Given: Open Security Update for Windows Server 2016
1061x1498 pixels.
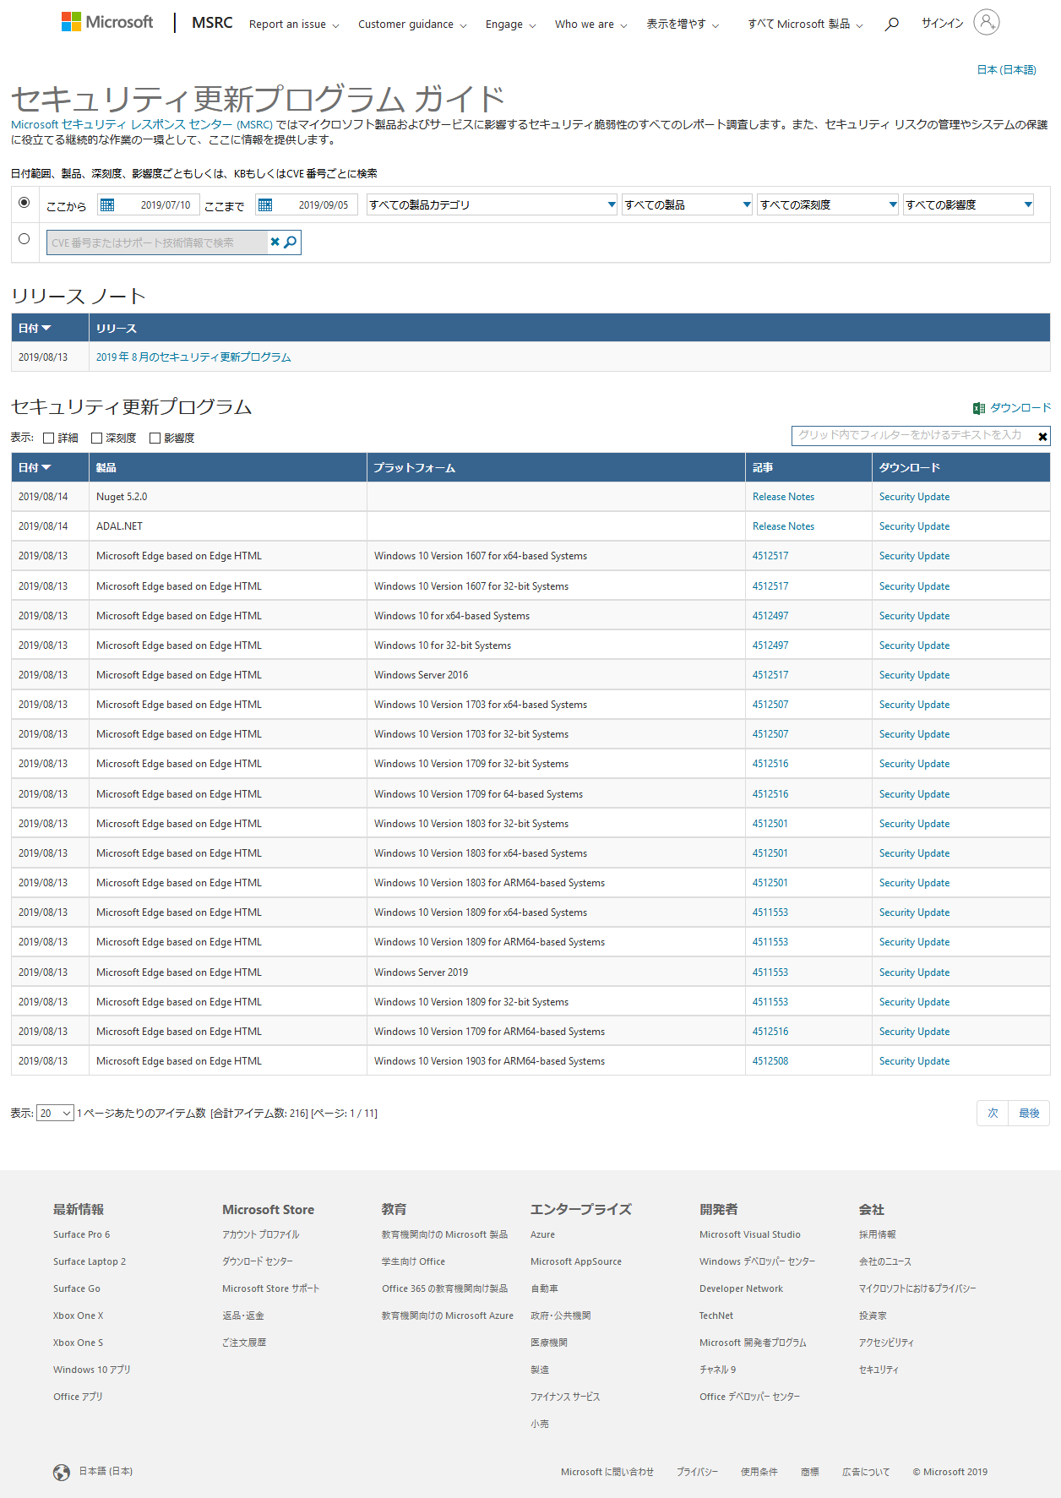Looking at the screenshot, I should click(914, 675).
